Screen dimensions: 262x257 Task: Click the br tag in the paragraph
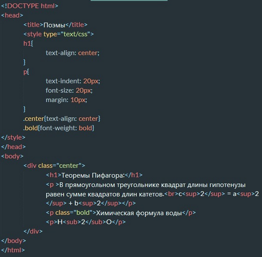coord(171,194)
